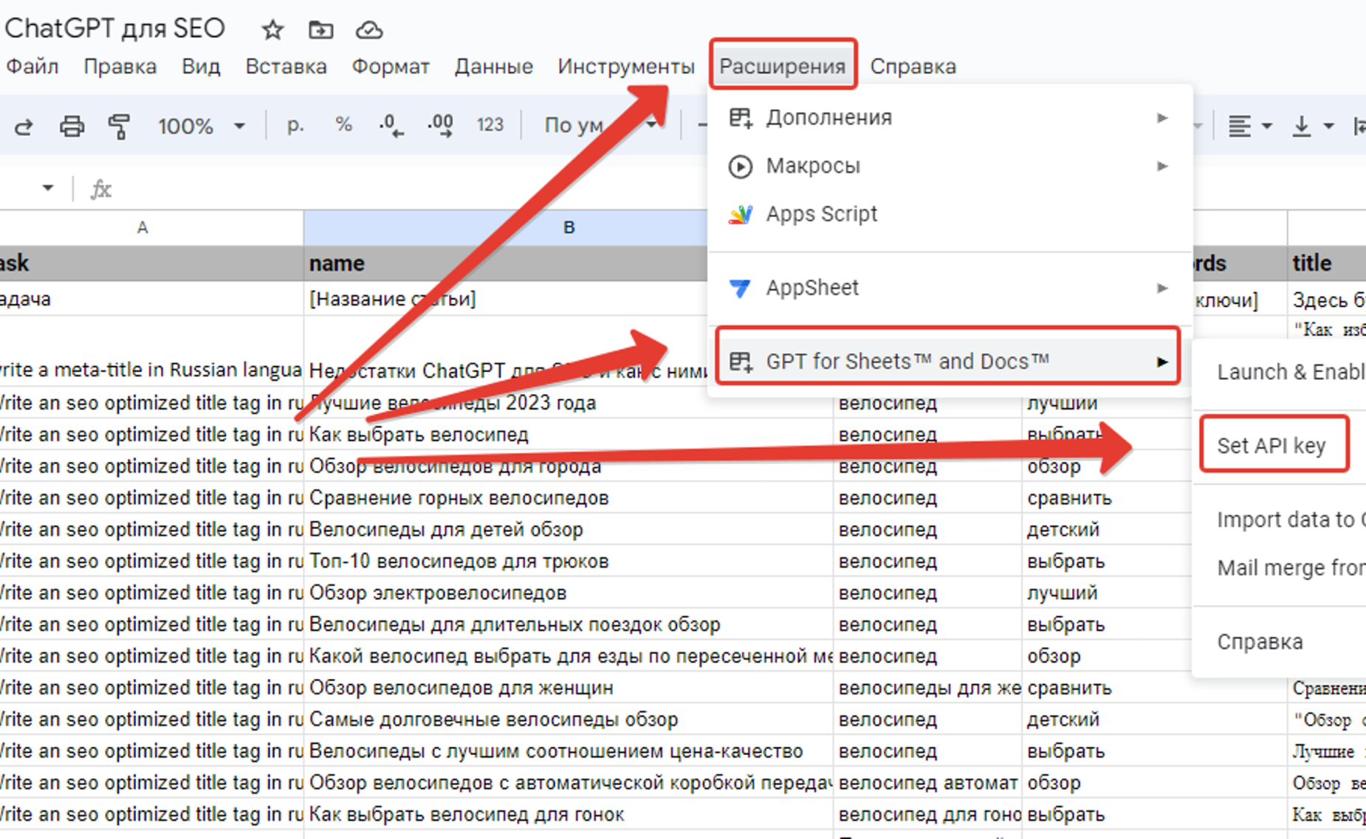Open the 100% zoom dropdown
The image size is (1366, 839).
click(x=200, y=126)
